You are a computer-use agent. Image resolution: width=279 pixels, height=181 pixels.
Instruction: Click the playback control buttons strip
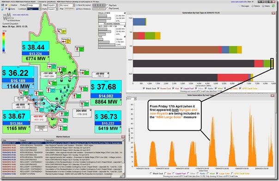coord(99,5)
